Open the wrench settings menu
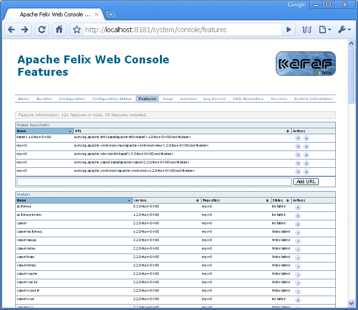Viewport: 358px width, 310px height. tap(344, 29)
